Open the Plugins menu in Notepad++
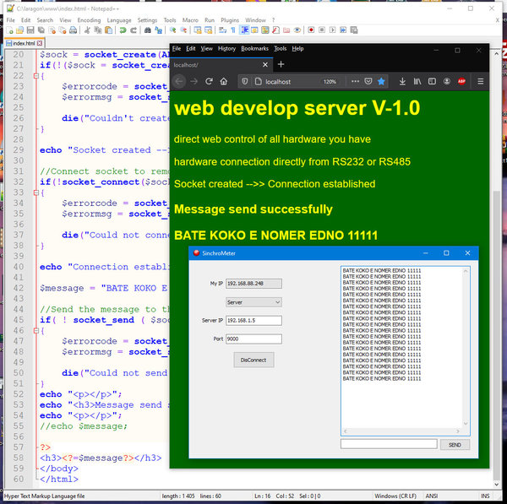Image resolution: width=507 pixels, height=504 pixels. (230, 20)
